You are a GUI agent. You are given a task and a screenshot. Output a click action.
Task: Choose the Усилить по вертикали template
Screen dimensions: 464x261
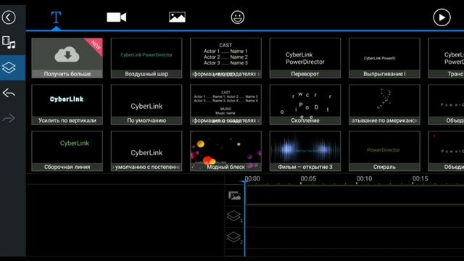point(67,104)
